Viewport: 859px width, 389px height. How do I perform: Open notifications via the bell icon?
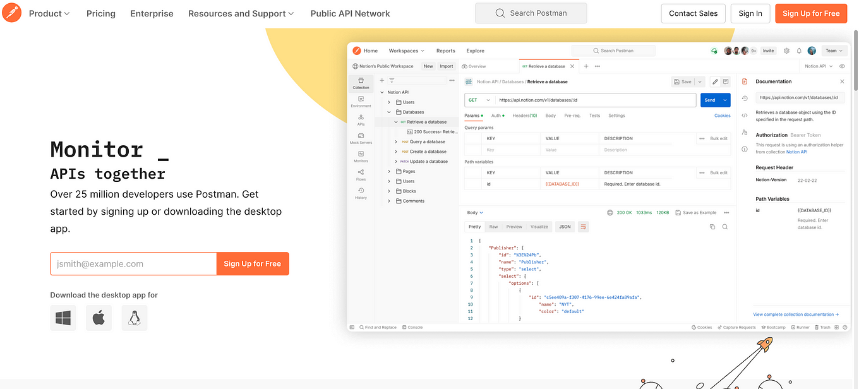[799, 51]
